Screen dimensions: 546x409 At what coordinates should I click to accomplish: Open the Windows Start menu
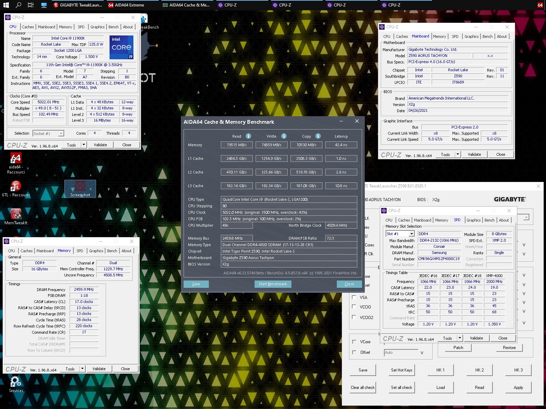tap(6, 5)
